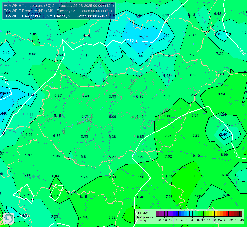Screen dimensions: 247x227
Task: Click the 6.71 temperature value
Action: pyautogui.click(x=85, y=116)
